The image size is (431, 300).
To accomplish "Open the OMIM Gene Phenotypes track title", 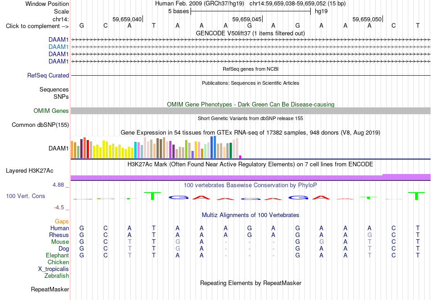I will coord(251,105).
